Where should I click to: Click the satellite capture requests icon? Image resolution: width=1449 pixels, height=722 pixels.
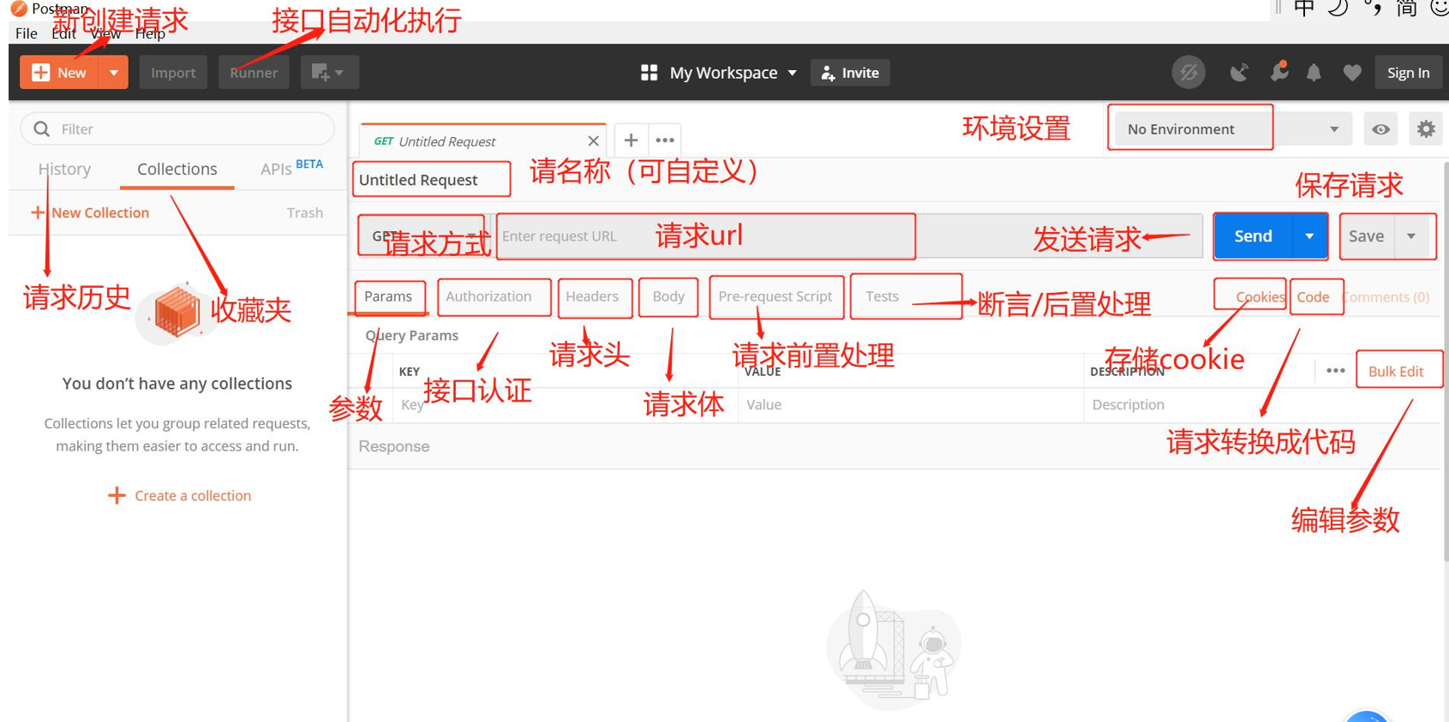(x=1238, y=73)
